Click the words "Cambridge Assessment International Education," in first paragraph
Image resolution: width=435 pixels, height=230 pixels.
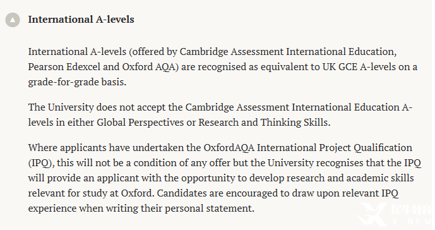pos(289,52)
